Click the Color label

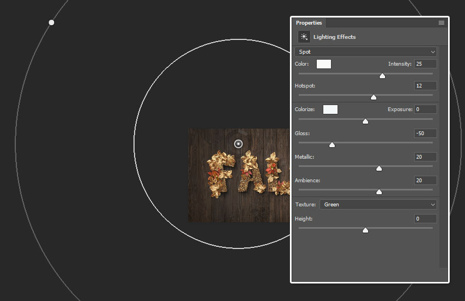[301, 64]
